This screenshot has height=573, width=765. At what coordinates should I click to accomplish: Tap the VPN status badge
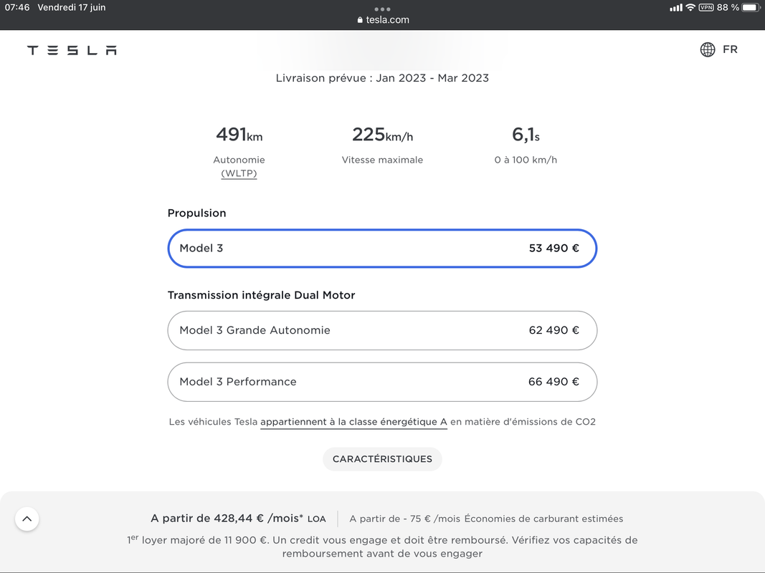[706, 7]
